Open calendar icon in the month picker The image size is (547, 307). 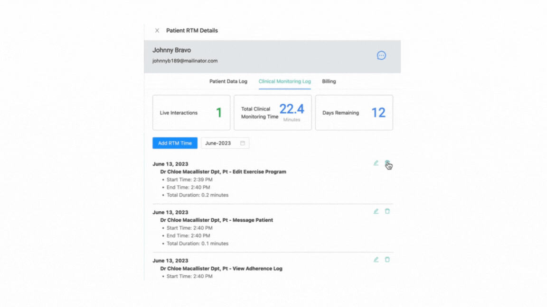(243, 143)
